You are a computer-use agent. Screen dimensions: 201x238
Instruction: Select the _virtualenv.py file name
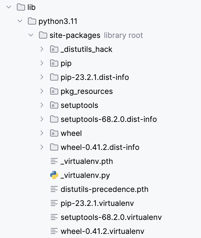pos(85,175)
